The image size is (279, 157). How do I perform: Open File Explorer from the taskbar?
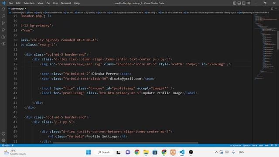(x=146, y=152)
